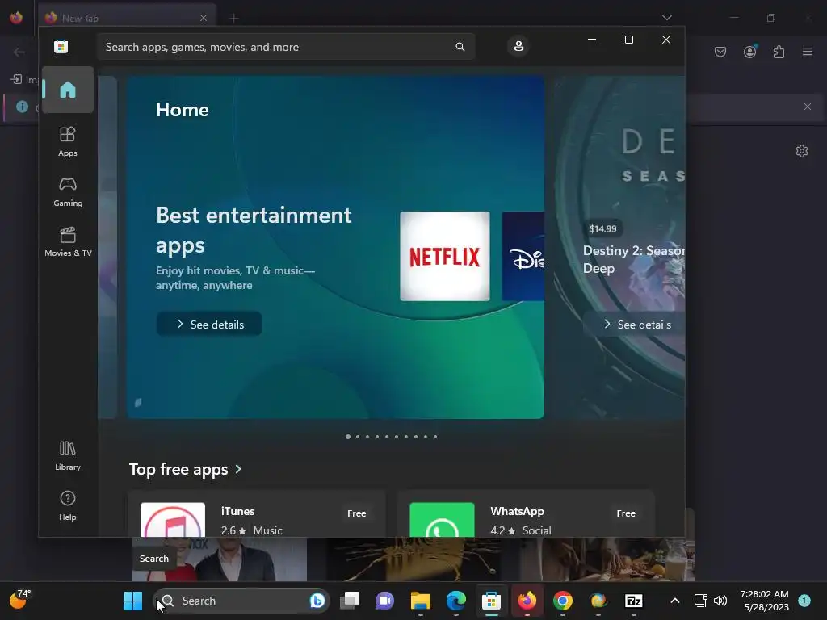
Task: Click the $14.99 price tag on Destiny 2
Action: click(602, 228)
